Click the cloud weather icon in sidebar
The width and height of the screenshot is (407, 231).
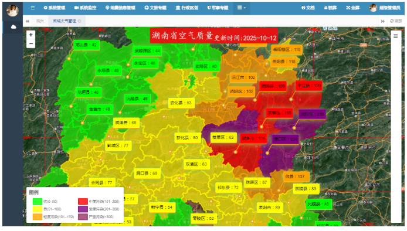pyautogui.click(x=13, y=27)
